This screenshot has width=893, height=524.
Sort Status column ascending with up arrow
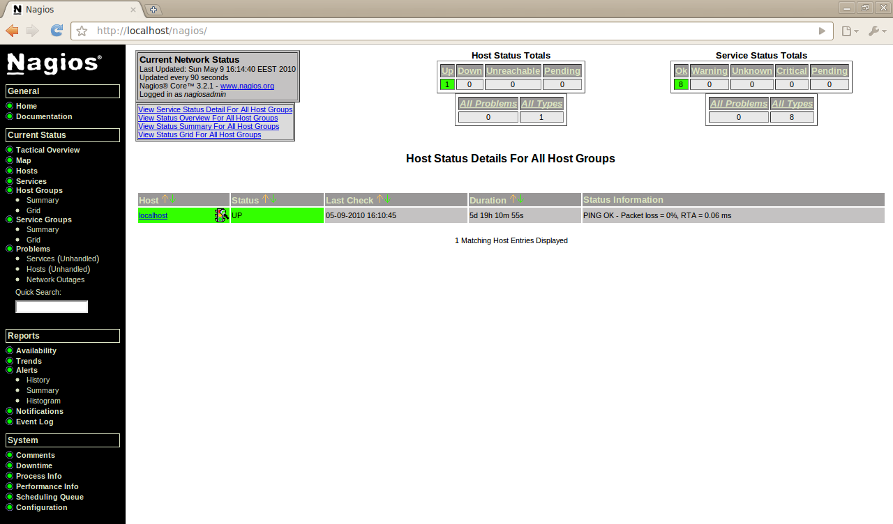tap(265, 199)
